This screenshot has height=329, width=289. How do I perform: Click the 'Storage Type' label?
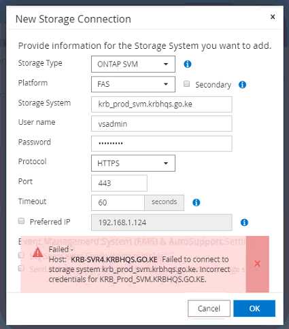point(40,63)
